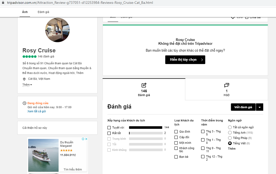Click Tìm hiểu thêm in the ad
The image size is (276, 174).
coord(73,170)
